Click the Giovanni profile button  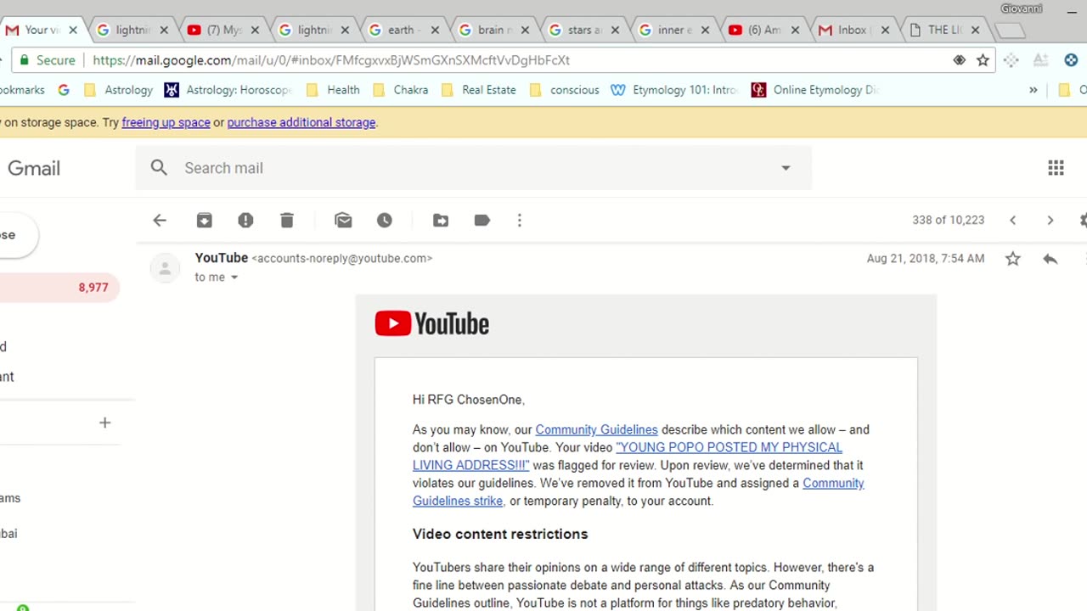(1021, 8)
